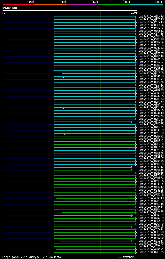Click the green alignment bar of UniRef100_B9SI44
The width and height of the screenshot is (165, 259).
[x=95, y=241]
